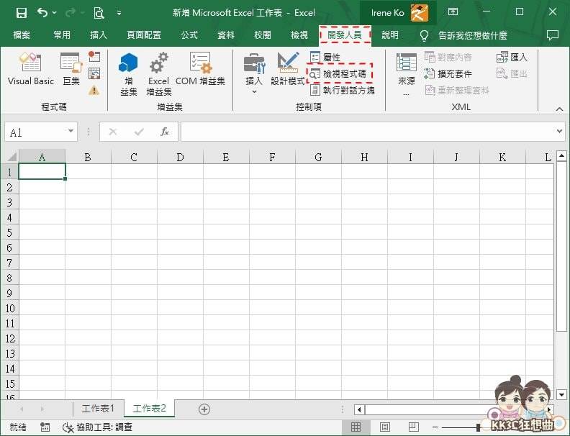Switch to the 資料 ribbon tab
570x436 pixels.
[x=226, y=35]
